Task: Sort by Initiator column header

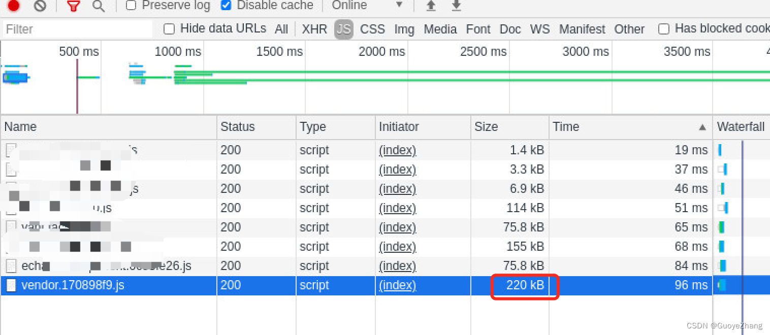Action: pyautogui.click(x=423, y=127)
